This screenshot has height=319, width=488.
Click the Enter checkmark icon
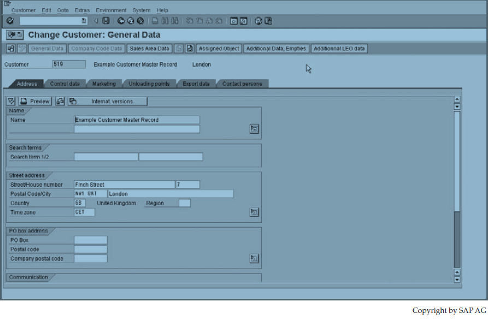[9, 21]
